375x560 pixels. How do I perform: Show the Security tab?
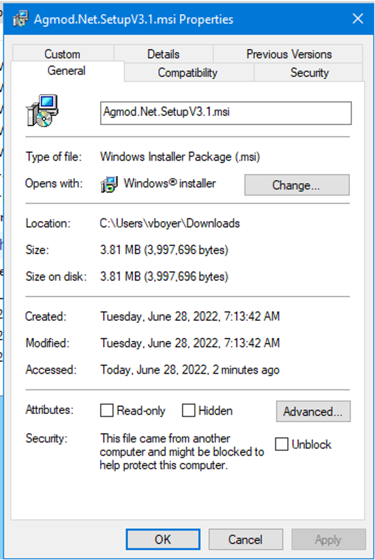coord(309,72)
